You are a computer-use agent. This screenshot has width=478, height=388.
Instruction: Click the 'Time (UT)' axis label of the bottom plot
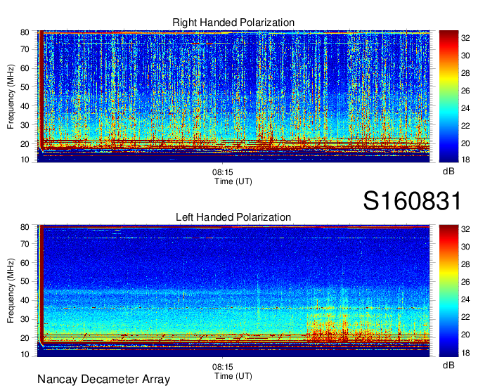coord(233,376)
